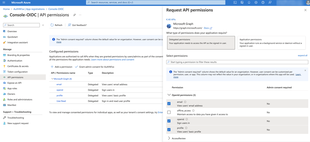Collapse the left sidebar with double chevron

pyautogui.click(x=43, y=25)
